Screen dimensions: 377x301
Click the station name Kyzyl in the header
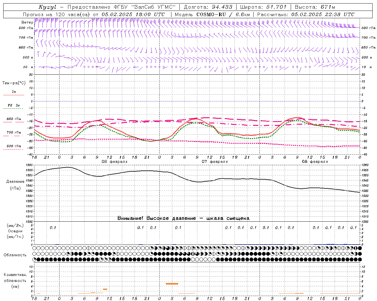[x=47, y=7]
